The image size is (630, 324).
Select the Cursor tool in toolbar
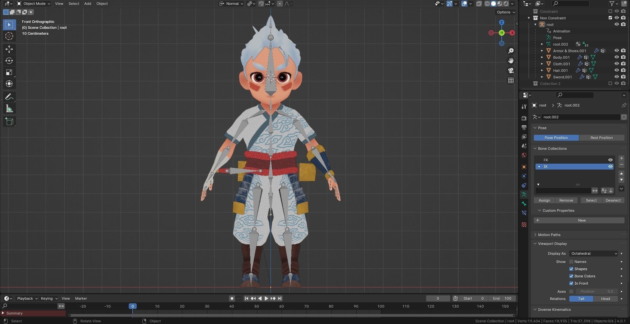point(9,36)
